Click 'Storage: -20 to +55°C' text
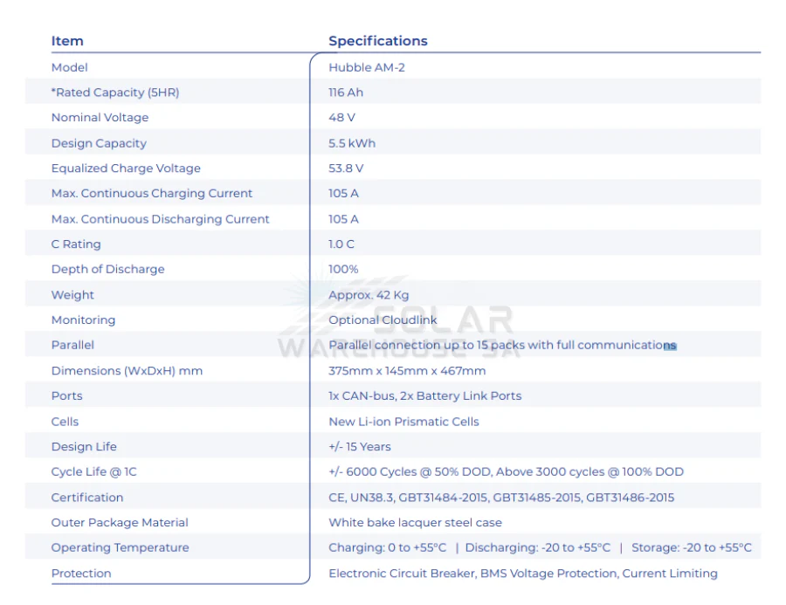The width and height of the screenshot is (786, 605). (692, 547)
